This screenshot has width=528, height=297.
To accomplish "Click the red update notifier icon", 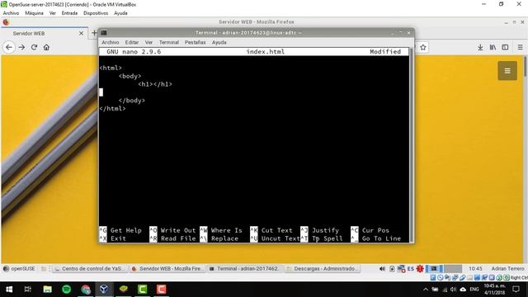I will click(420, 269).
